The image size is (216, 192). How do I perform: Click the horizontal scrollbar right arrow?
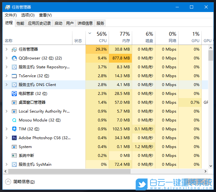coord(206,171)
